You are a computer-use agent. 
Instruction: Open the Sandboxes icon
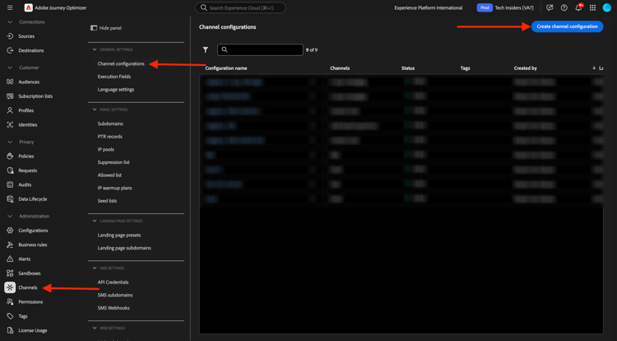click(x=10, y=273)
